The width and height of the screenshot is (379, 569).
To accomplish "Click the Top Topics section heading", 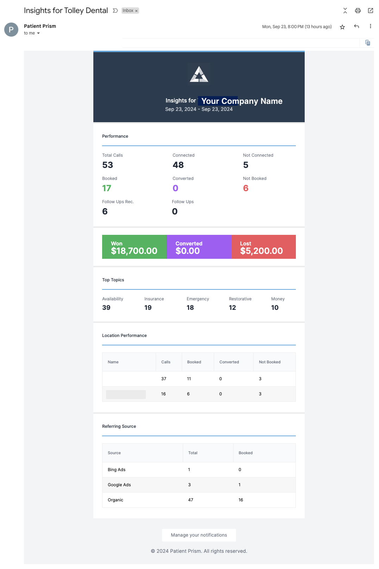I will [x=113, y=280].
